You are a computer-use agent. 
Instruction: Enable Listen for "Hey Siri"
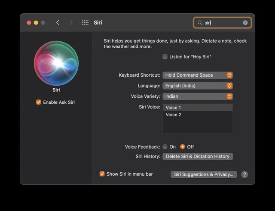[x=165, y=57]
